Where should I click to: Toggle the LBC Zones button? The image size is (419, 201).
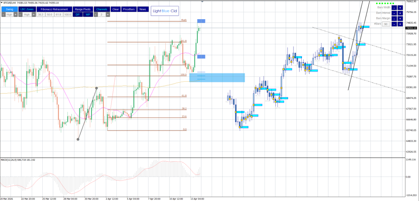[27, 9]
